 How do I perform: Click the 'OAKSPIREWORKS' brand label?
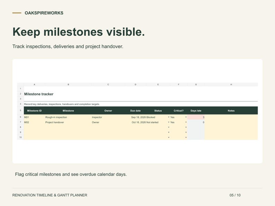44,13
